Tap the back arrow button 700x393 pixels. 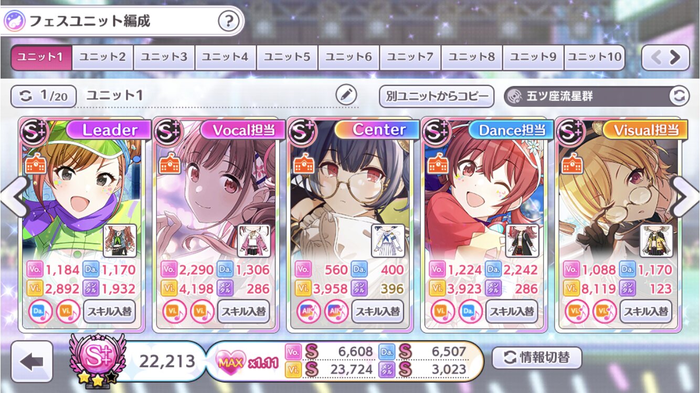coord(32,362)
